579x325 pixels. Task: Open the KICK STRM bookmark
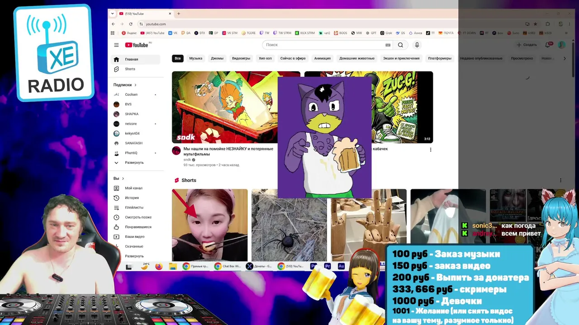click(305, 33)
